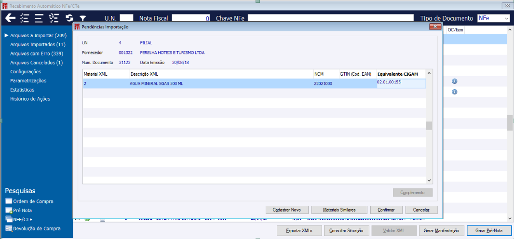Screen dimensions: 514x239
Task: Click the check-all list icon
Action: (25, 18)
